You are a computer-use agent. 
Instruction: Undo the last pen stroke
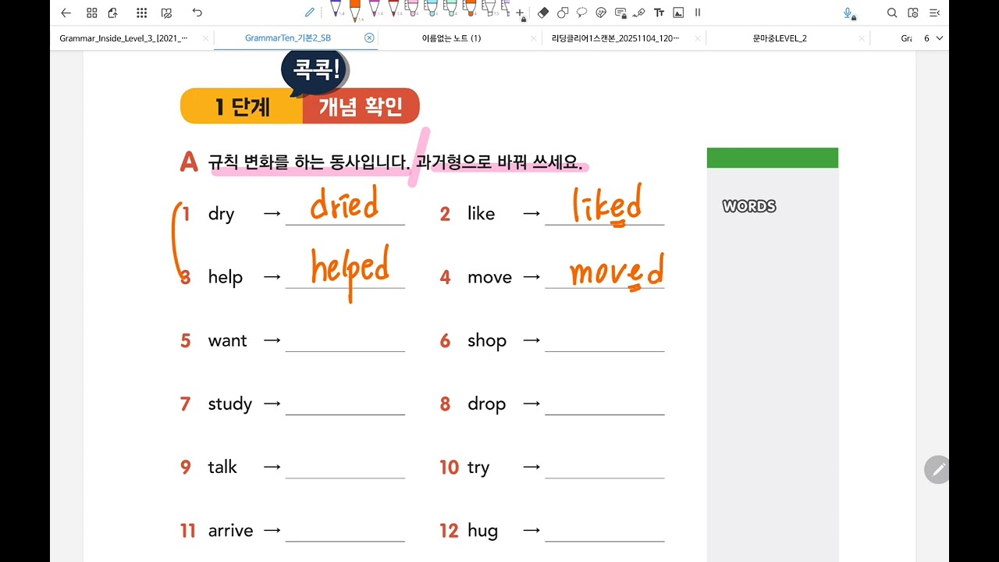click(x=197, y=12)
